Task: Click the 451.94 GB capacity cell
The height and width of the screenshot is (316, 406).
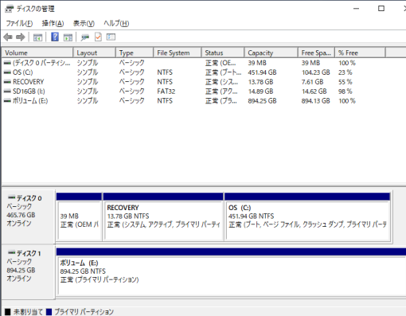Action: 262,72
